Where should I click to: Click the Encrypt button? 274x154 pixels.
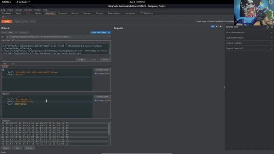(x=29, y=148)
